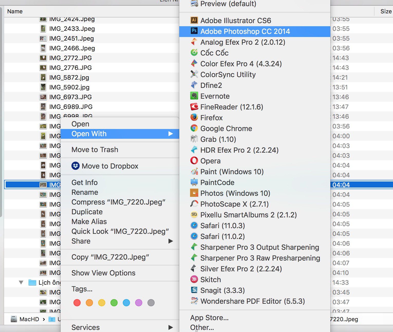
Task: Apply the gray tag color
Action: [x=151, y=303]
